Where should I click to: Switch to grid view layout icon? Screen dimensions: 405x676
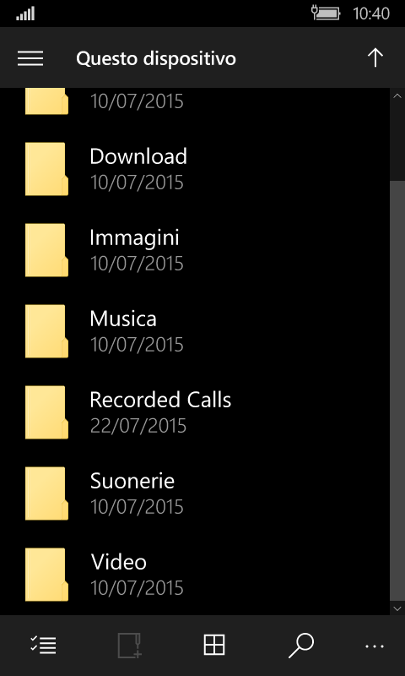pyautogui.click(x=214, y=646)
